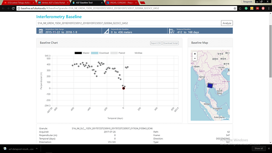Switch to the INSAR / DINSAR tab

click(x=122, y=3)
